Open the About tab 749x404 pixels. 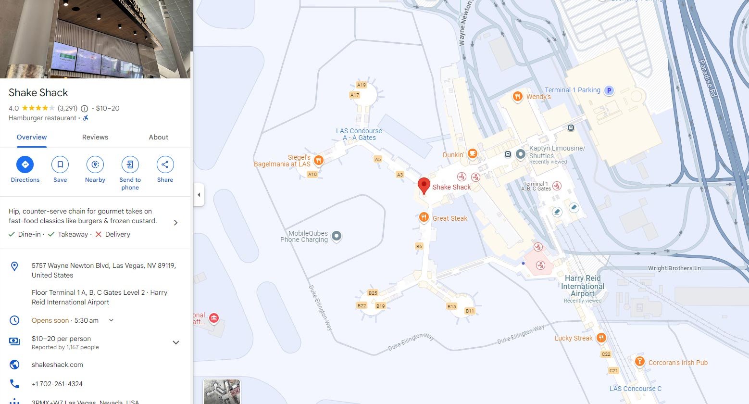[159, 137]
